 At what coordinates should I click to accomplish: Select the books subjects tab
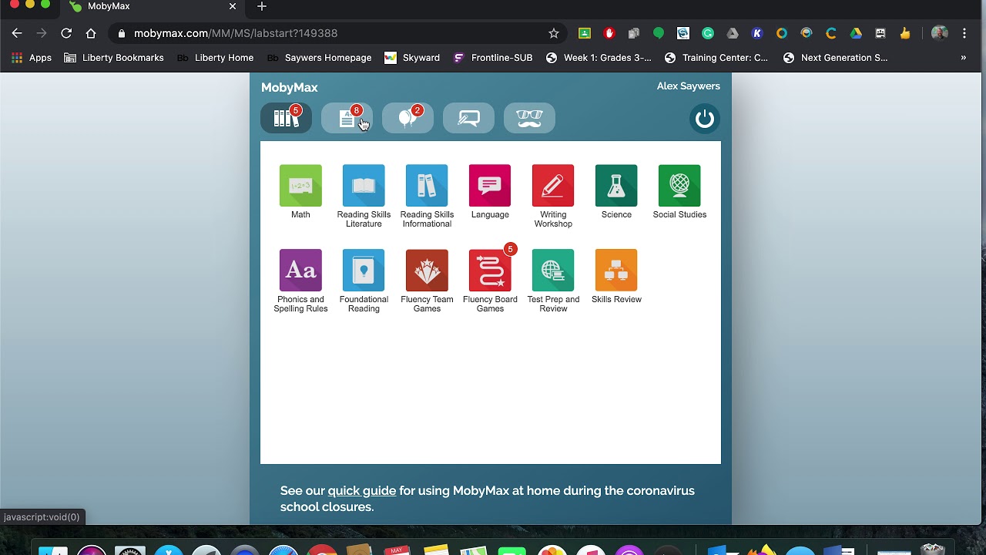click(286, 118)
